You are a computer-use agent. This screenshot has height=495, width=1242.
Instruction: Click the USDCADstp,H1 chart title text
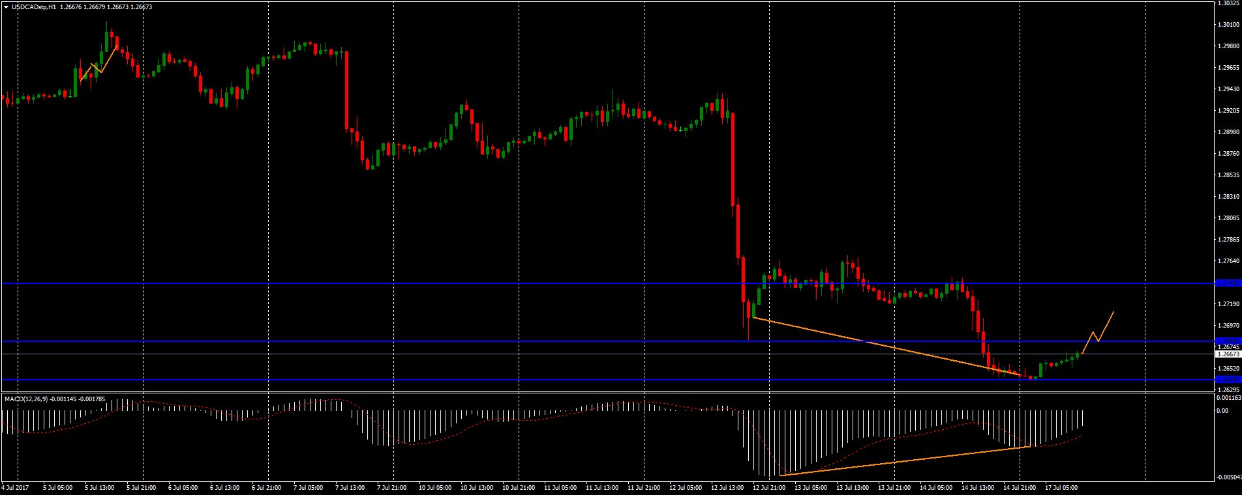[34, 7]
